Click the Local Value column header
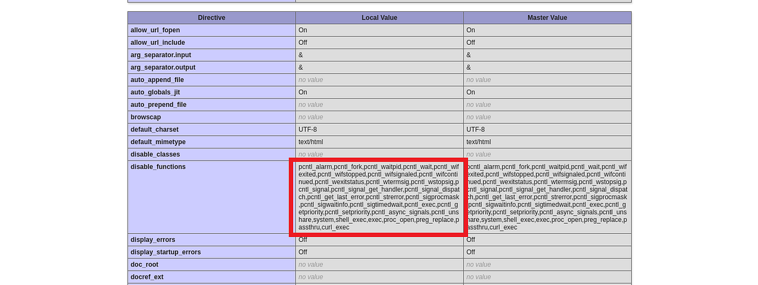The width and height of the screenshot is (758, 285). (x=379, y=18)
